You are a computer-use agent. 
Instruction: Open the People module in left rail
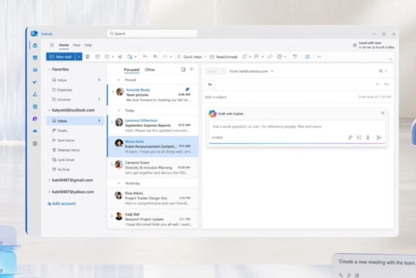tap(35, 70)
